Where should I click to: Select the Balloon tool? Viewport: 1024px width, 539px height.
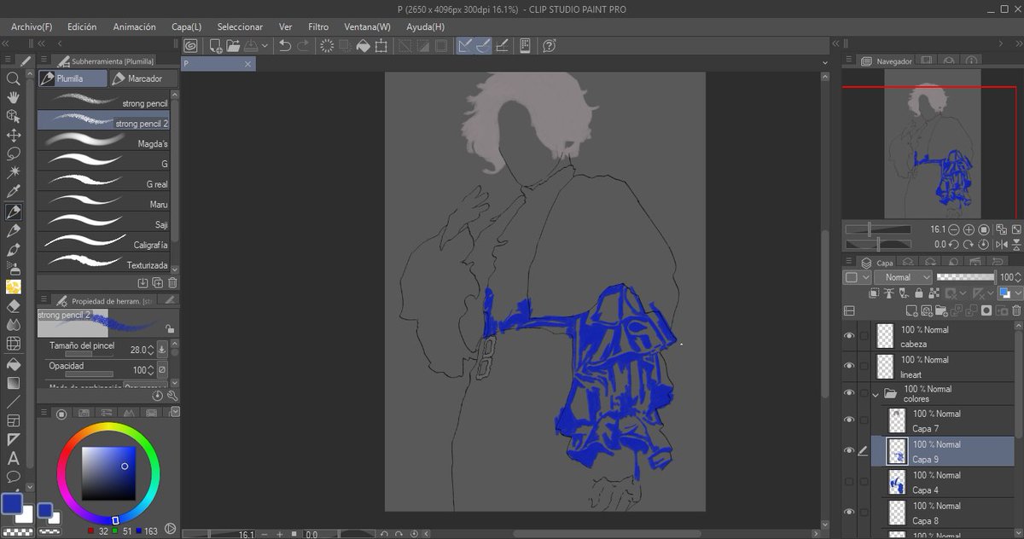point(14,477)
